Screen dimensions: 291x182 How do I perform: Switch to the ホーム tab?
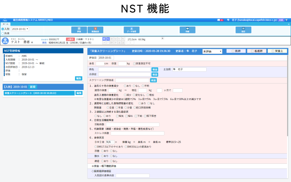click(5, 24)
